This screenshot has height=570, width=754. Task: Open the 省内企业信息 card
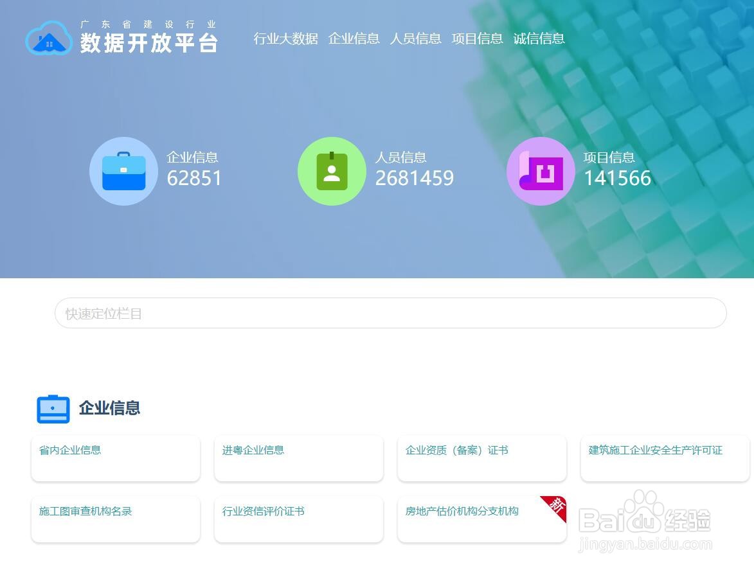[x=116, y=458]
